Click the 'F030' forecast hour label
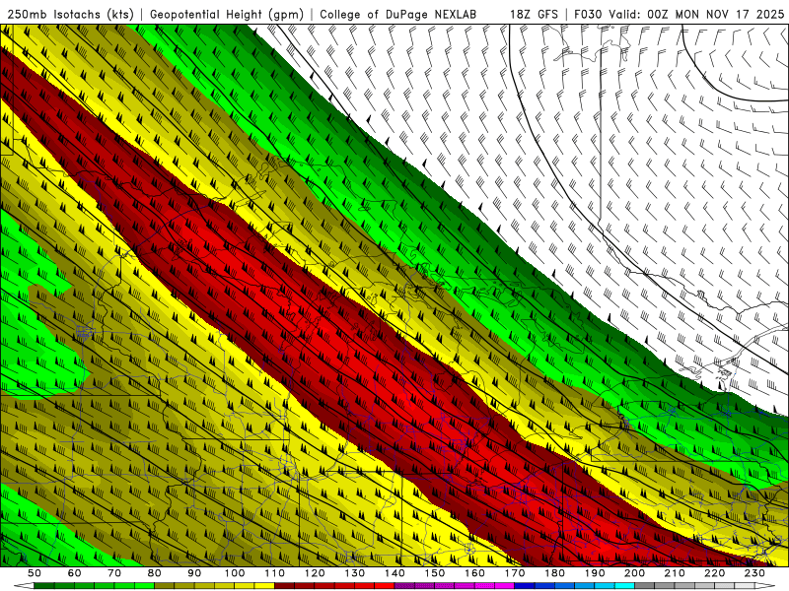789x591 pixels. tap(588, 14)
